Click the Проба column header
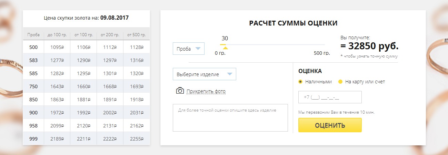The height and width of the screenshot is (155, 448). 33,35
